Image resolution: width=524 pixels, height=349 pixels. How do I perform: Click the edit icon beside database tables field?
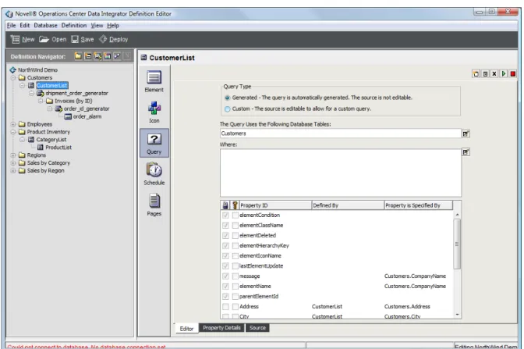(x=466, y=134)
